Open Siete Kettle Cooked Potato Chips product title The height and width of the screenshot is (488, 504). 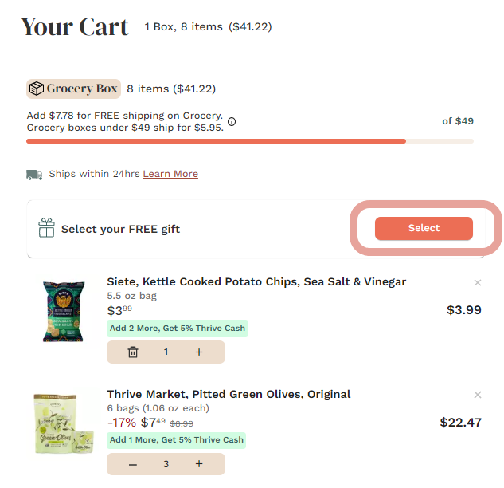(256, 281)
